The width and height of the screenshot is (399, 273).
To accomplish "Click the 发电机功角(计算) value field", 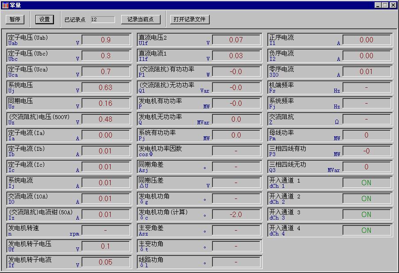I will (x=236, y=214).
